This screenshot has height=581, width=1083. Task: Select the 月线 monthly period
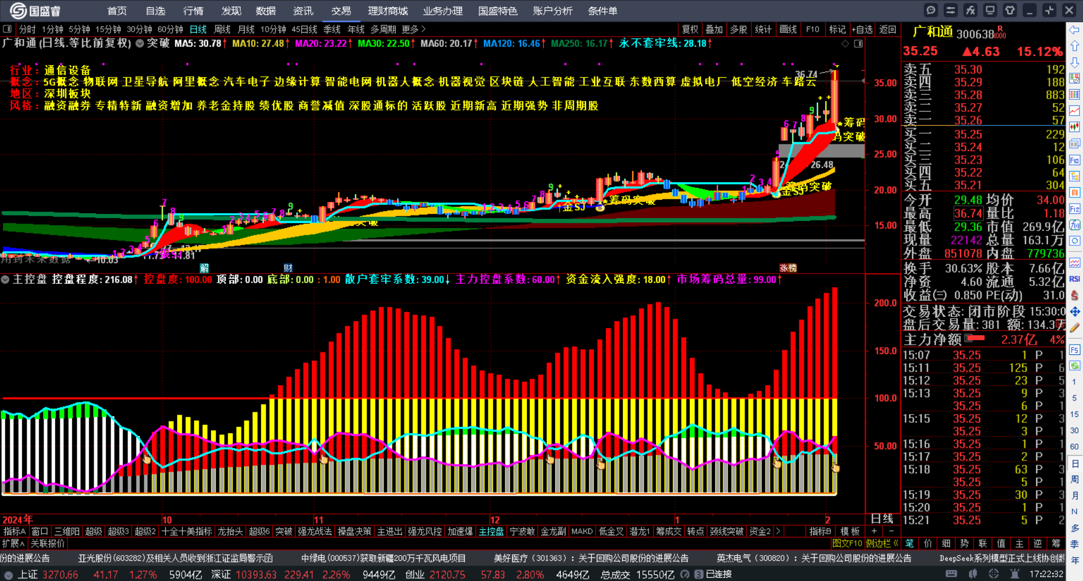click(x=246, y=29)
